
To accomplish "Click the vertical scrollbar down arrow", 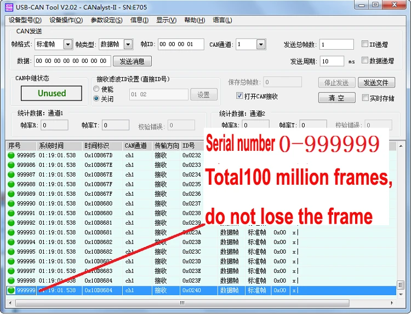I will (401, 295).
